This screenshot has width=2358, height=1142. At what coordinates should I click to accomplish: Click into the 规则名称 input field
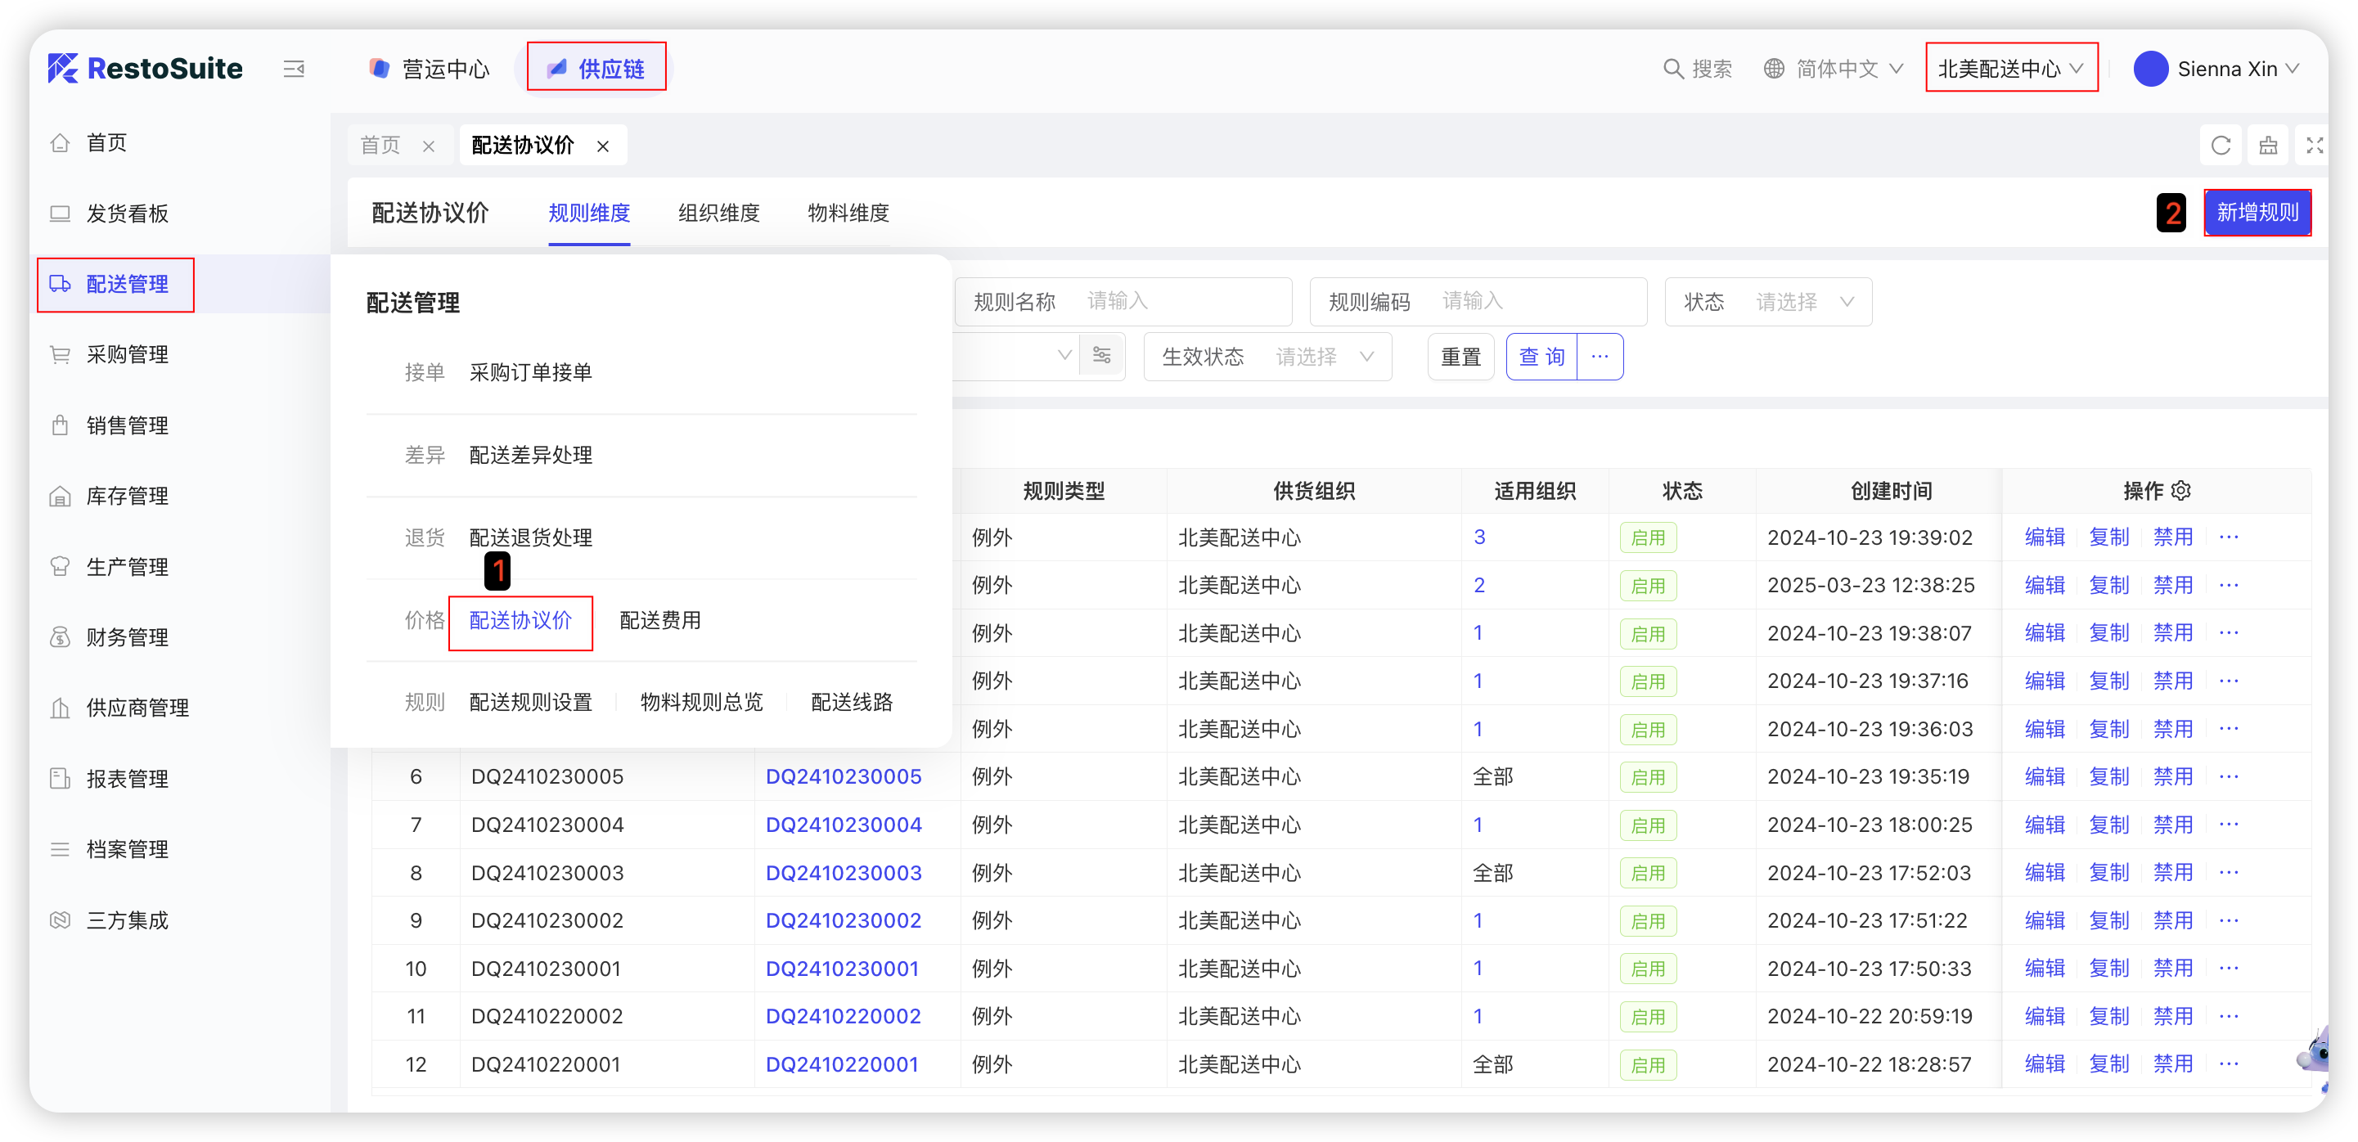(x=1181, y=302)
